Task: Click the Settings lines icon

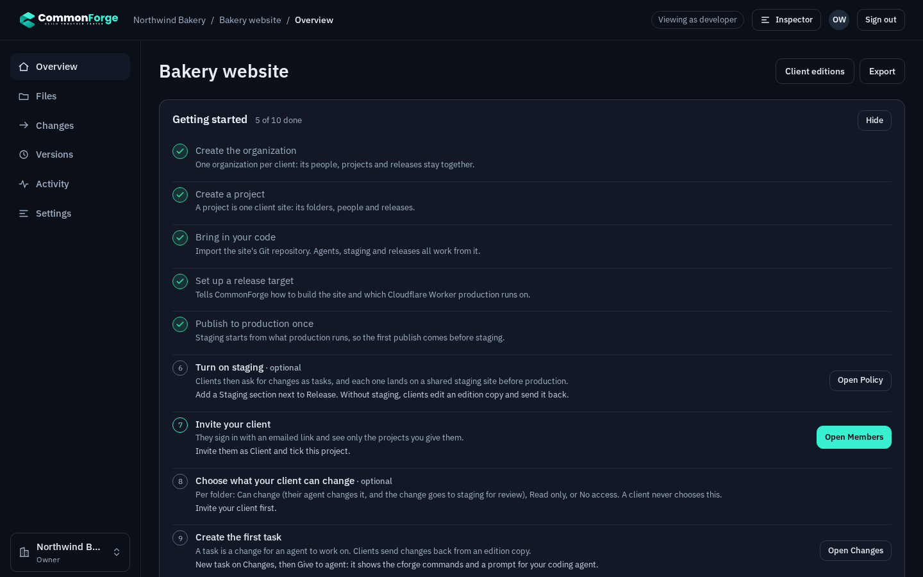Action: click(24, 213)
